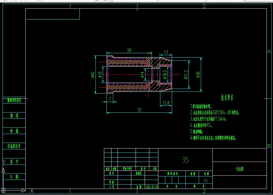The width and height of the screenshot is (273, 195).
Task: Select the 技术要求 heading text
Action: click(227, 98)
